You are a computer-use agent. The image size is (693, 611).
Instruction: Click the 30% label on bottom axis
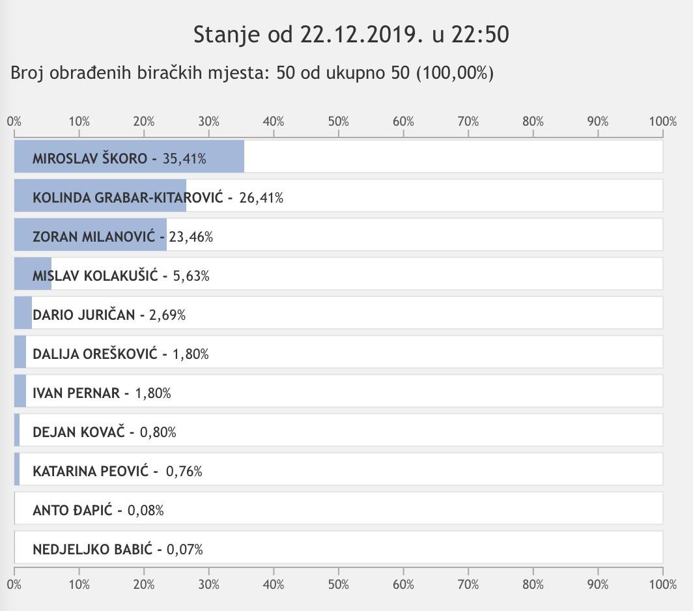tap(209, 584)
